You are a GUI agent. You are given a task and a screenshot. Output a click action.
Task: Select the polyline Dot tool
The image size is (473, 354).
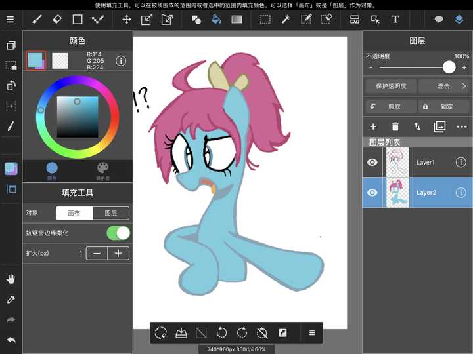pyautogui.click(x=98, y=20)
